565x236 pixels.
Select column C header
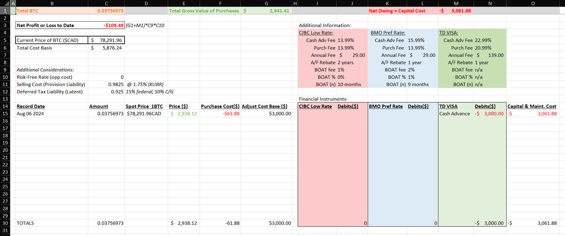pyautogui.click(x=106, y=3)
